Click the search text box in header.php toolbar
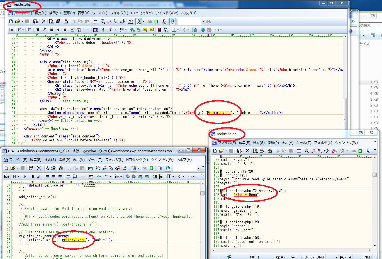 (x=189, y=21)
